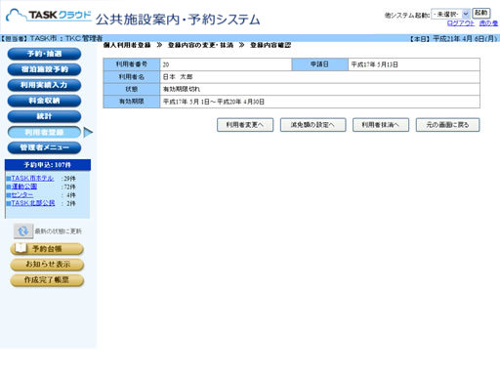Image resolution: width=500 pixels, height=375 pixels.
Task: Click the 利用者番号 header cell
Action: point(132,64)
